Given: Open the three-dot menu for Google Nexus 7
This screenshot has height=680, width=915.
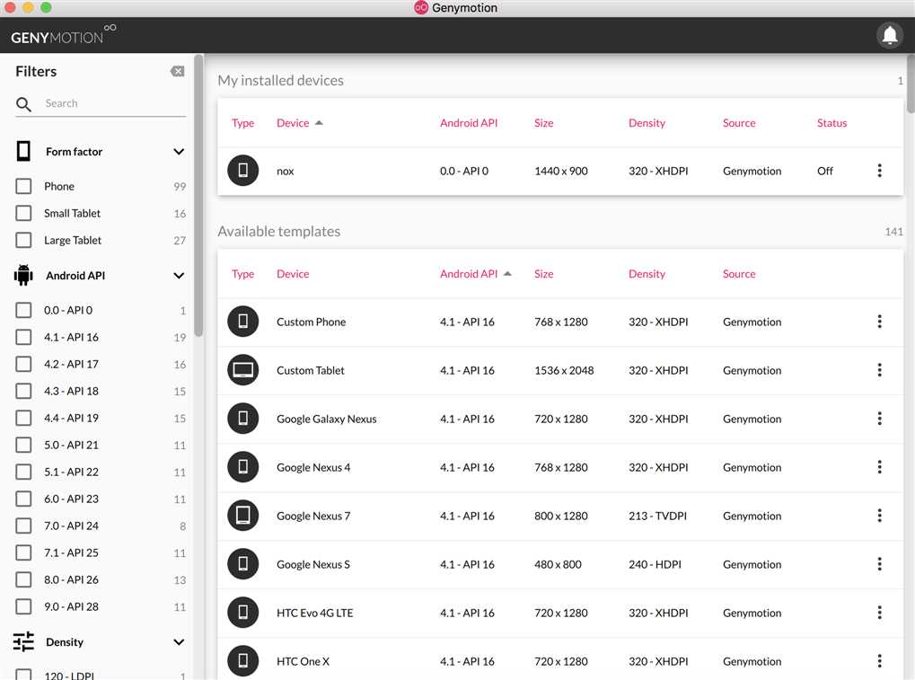Looking at the screenshot, I should [x=879, y=516].
